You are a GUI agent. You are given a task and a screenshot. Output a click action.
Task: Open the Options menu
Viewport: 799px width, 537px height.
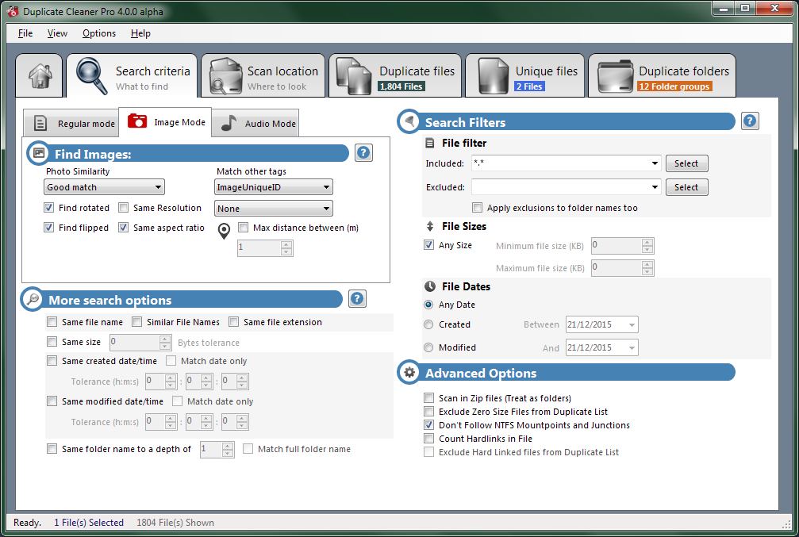[x=99, y=33]
